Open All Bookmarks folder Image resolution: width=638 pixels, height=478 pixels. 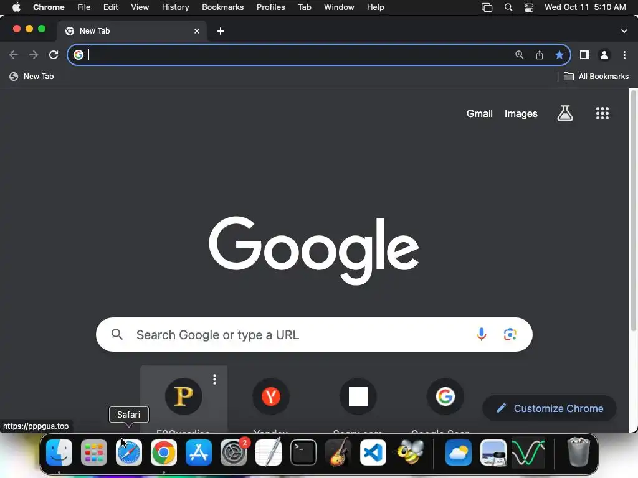point(596,77)
